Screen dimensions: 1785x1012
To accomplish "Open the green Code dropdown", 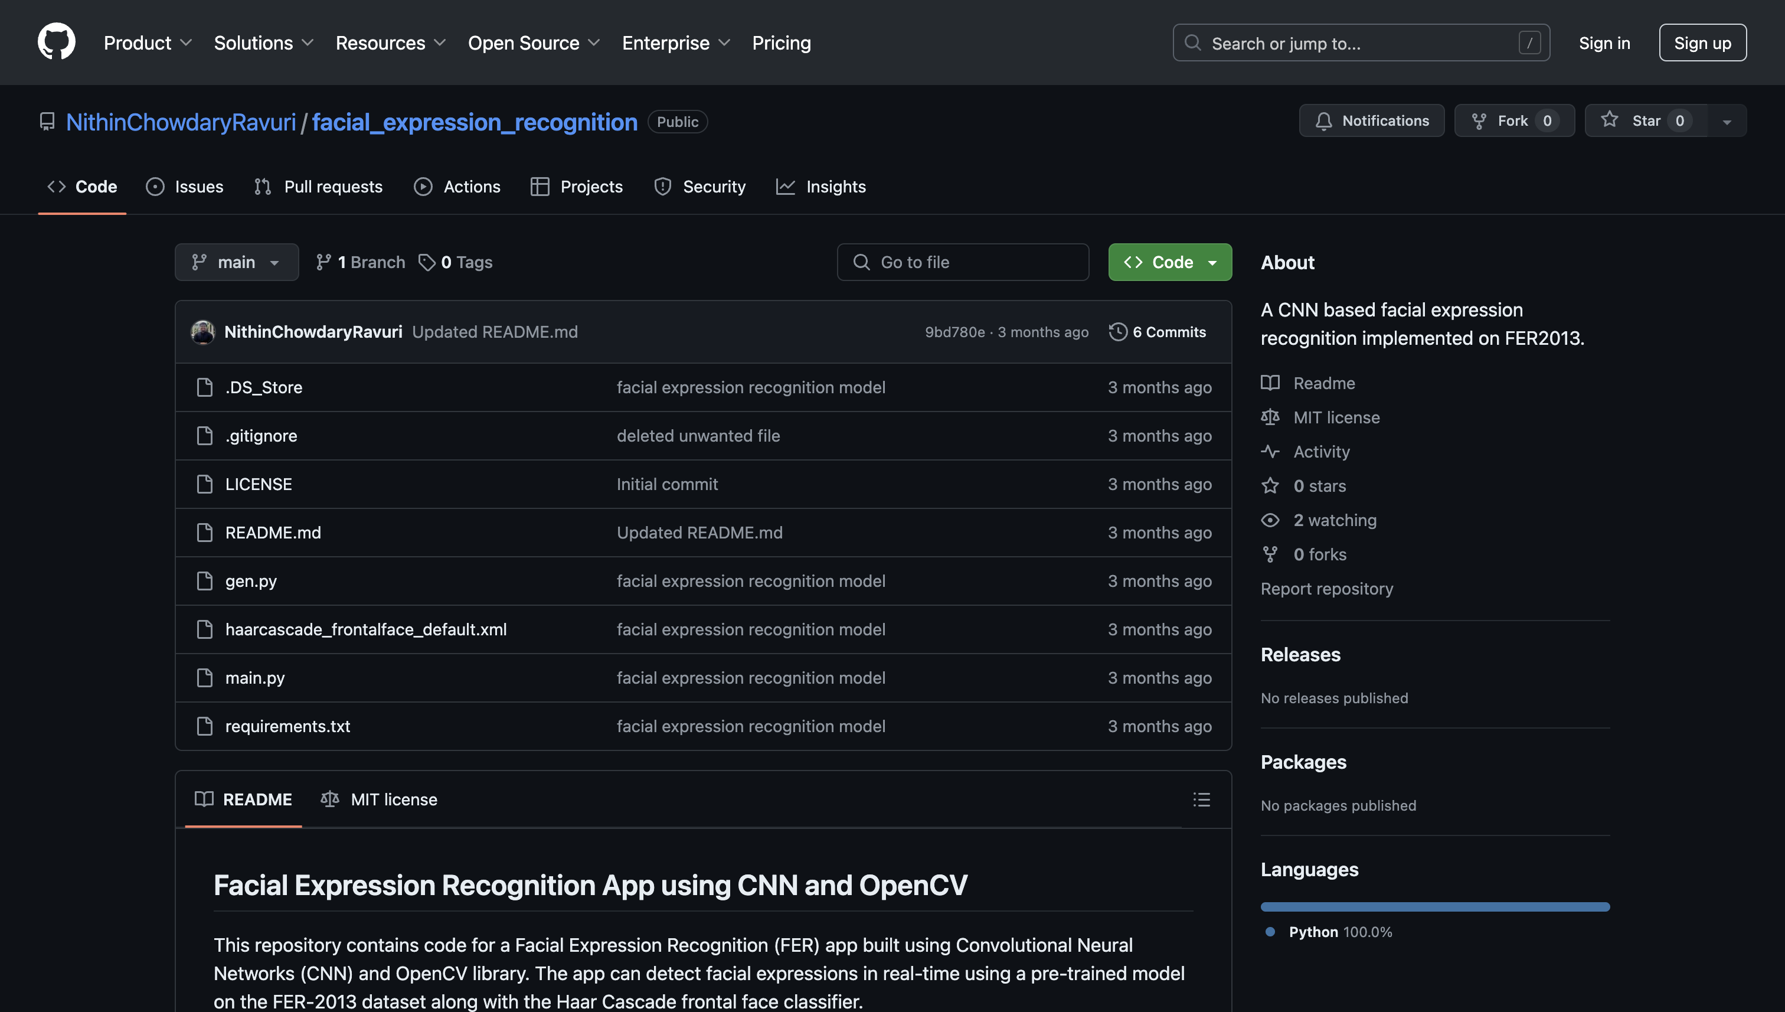I will click(x=1169, y=262).
